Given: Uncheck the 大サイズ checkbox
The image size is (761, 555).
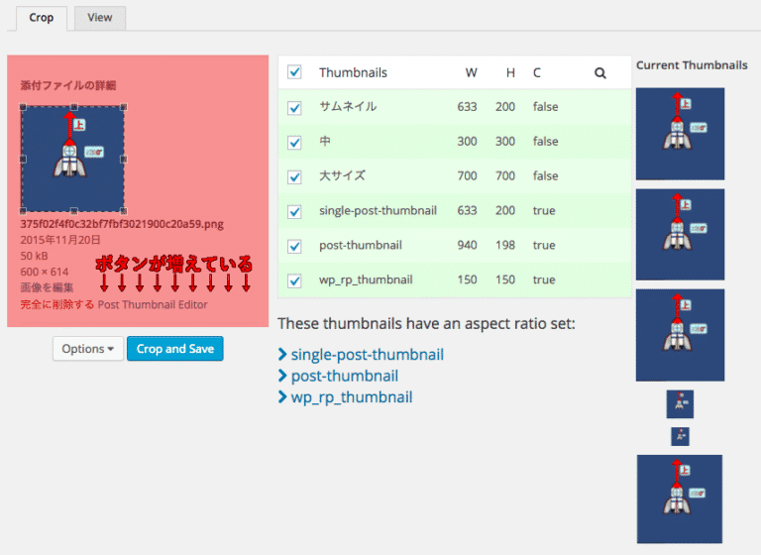Looking at the screenshot, I should pyautogui.click(x=294, y=176).
